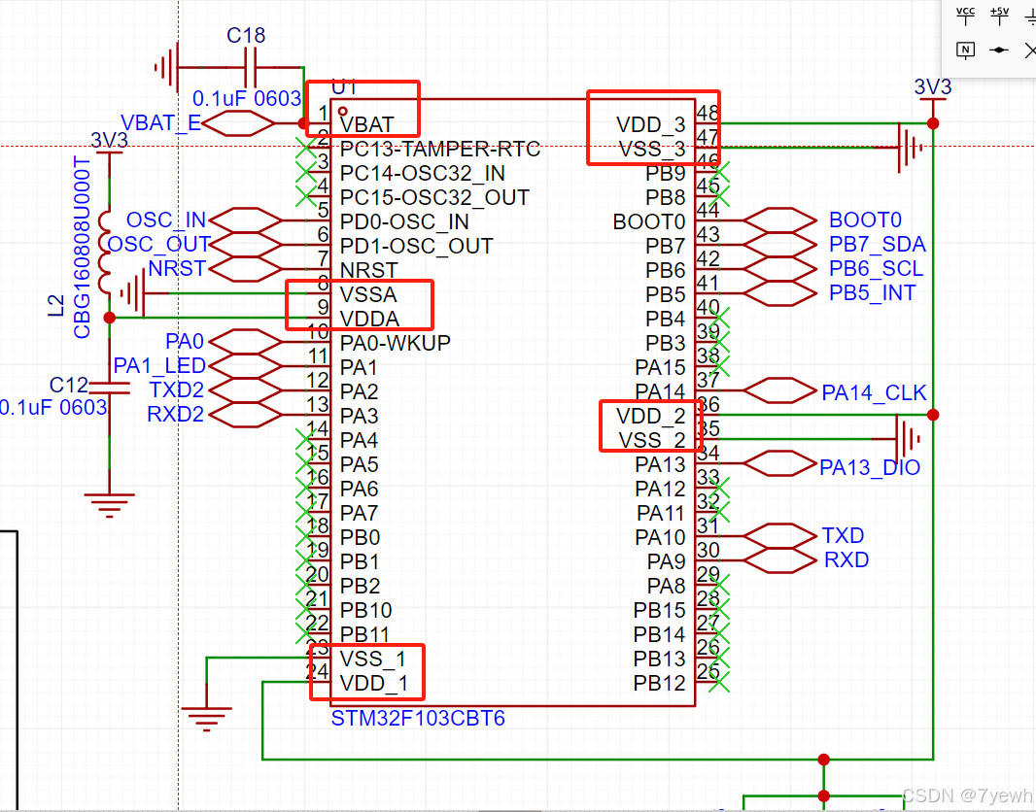Click the ground symbol on VSS_3 wire
This screenshot has width=1036, height=812.
911,148
